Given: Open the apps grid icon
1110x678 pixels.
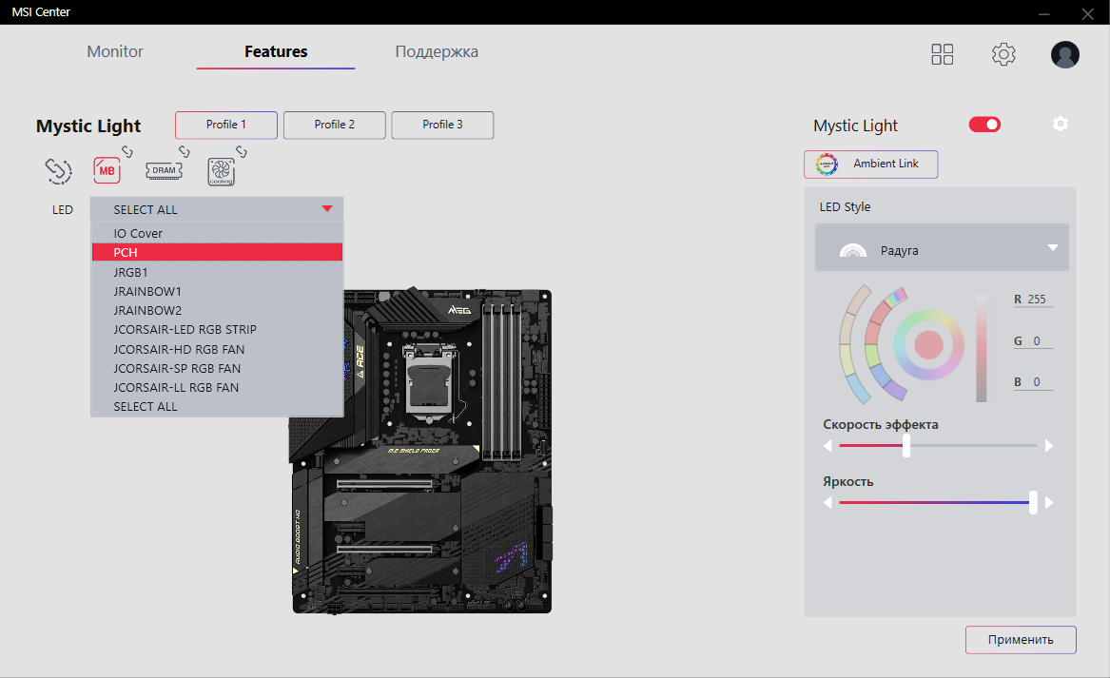Looking at the screenshot, I should 943,54.
